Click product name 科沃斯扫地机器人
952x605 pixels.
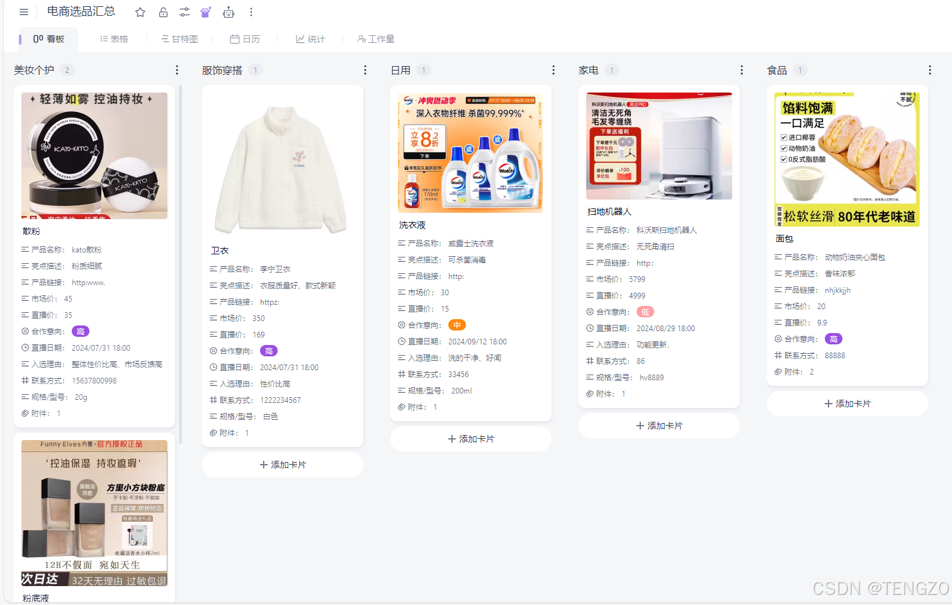point(667,230)
